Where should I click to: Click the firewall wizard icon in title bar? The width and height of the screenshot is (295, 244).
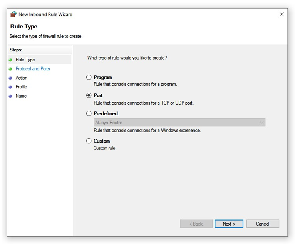pos(13,14)
